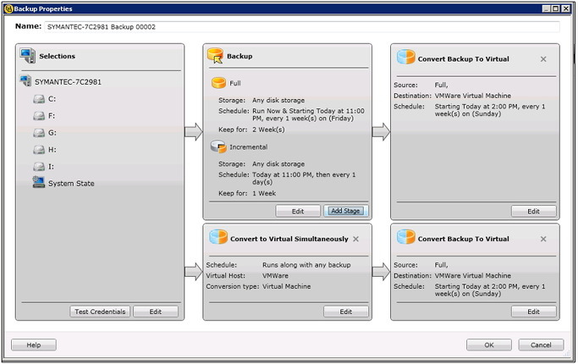Edit the Convert to Virtual Simultaneously stage
This screenshot has width=578, height=364.
click(x=346, y=312)
